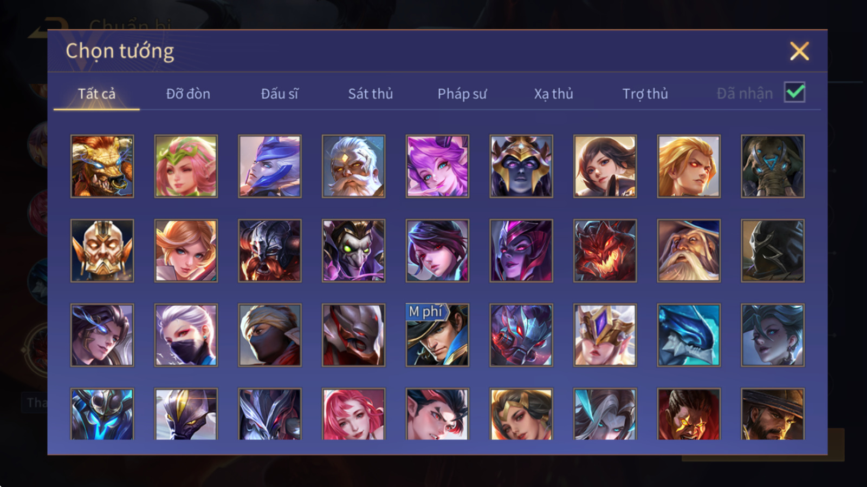Pick the blonde red-eyed male hero
867x487 pixels.
pos(689,166)
